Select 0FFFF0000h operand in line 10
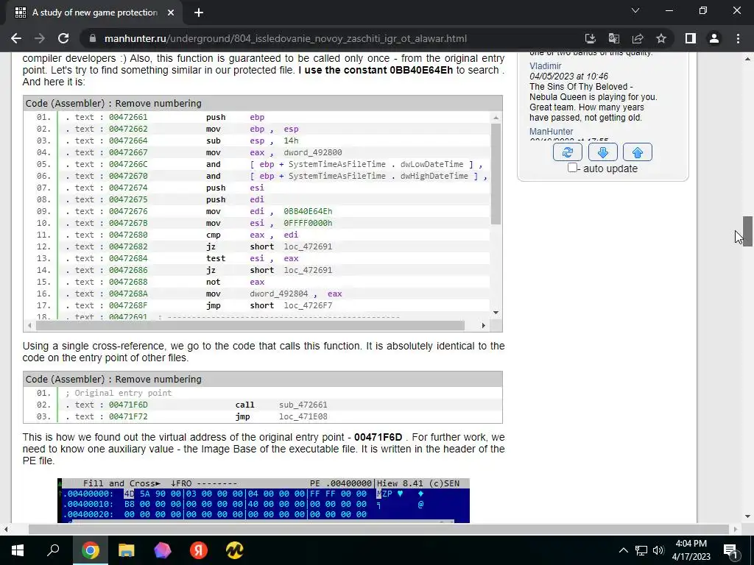754x565 pixels. (x=308, y=223)
